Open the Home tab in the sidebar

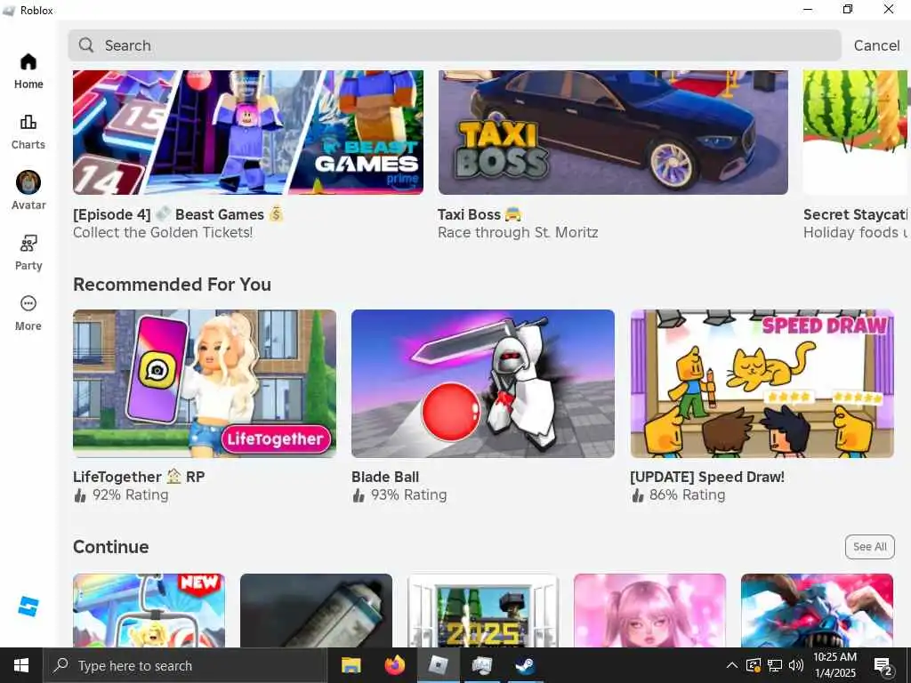click(x=28, y=71)
